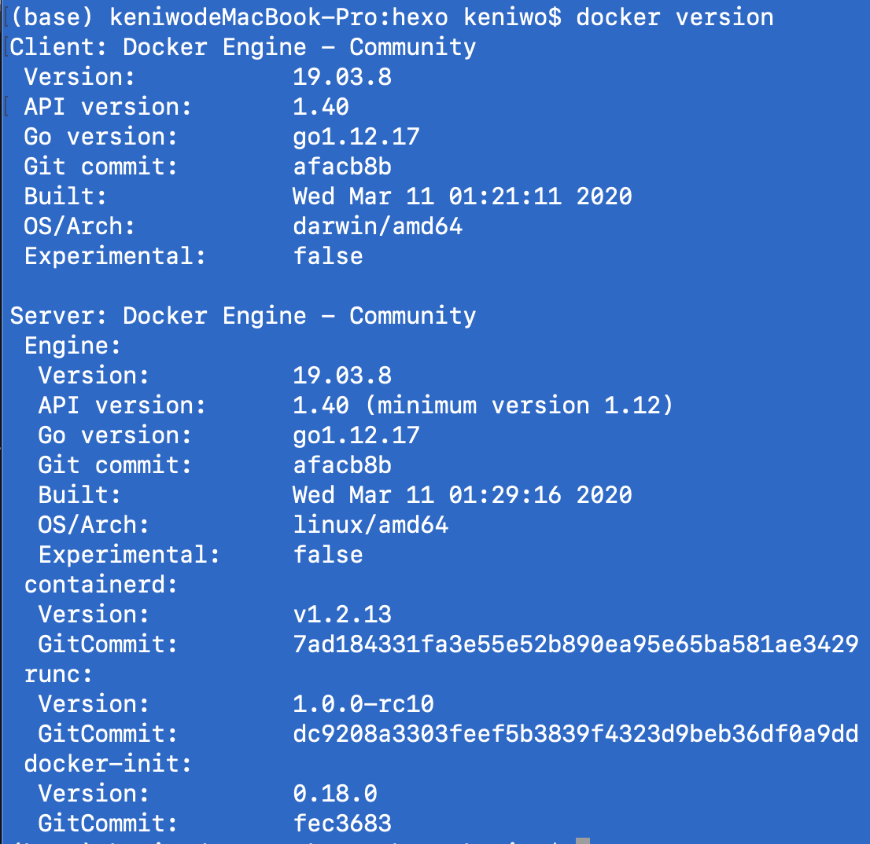Click the 'Engine:' section label
Image resolution: width=870 pixels, height=844 pixels.
coord(73,346)
